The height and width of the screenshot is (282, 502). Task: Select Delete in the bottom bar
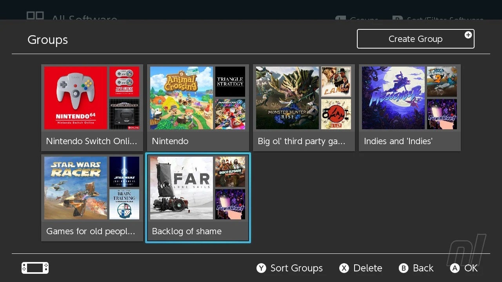368,268
